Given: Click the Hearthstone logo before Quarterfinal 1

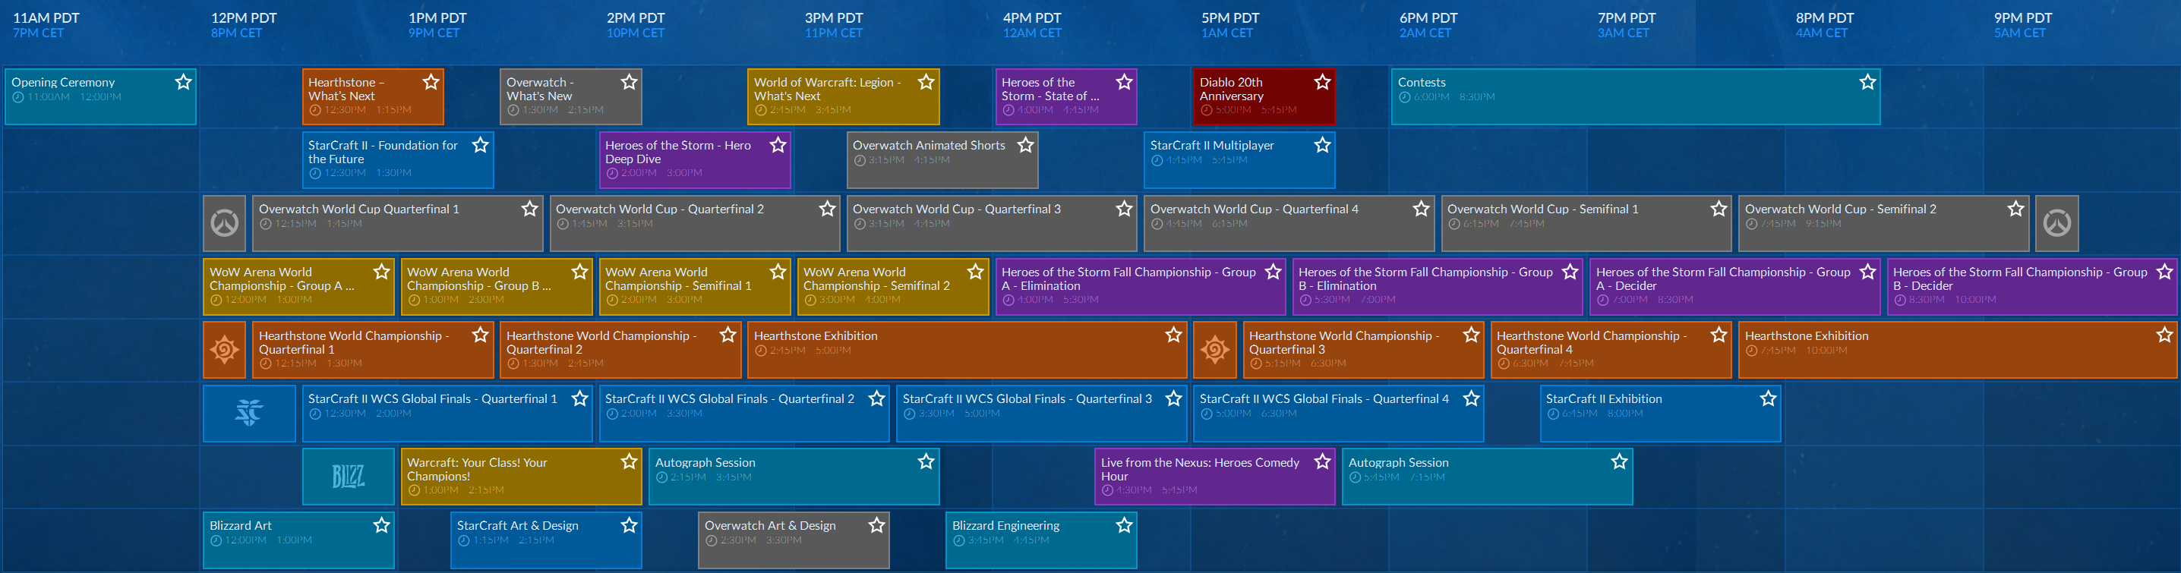Looking at the screenshot, I should 224,350.
